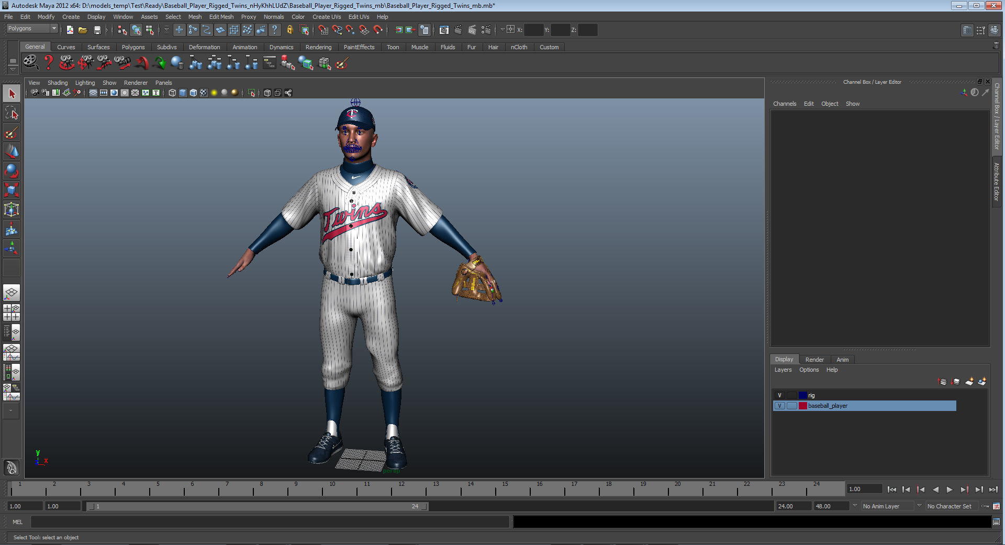Click the film reel shelf icon
1005x545 pixels.
[30, 62]
